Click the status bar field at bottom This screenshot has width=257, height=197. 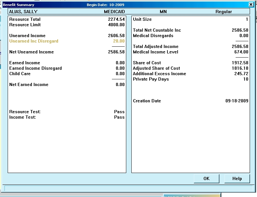point(128,188)
